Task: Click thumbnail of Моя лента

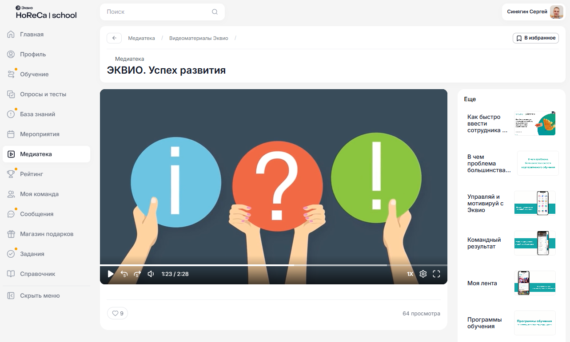Action: (535, 283)
